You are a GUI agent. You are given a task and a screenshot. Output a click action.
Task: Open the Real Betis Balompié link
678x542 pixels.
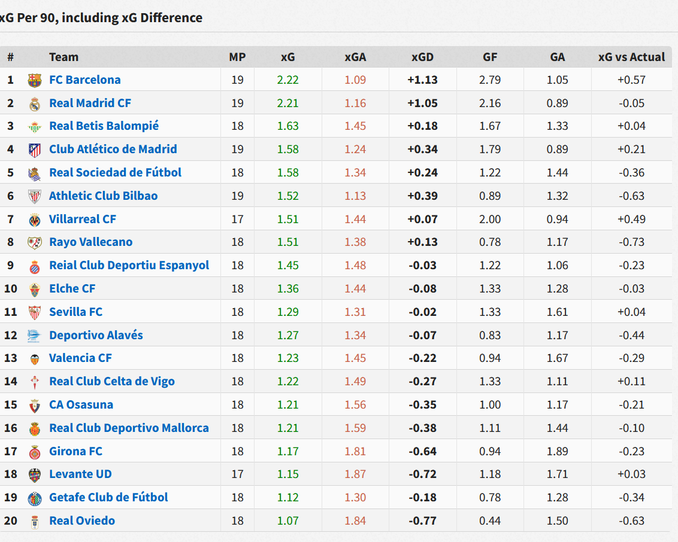(x=104, y=126)
